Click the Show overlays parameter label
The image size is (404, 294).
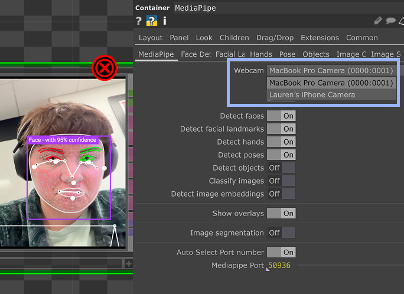pyautogui.click(x=238, y=214)
